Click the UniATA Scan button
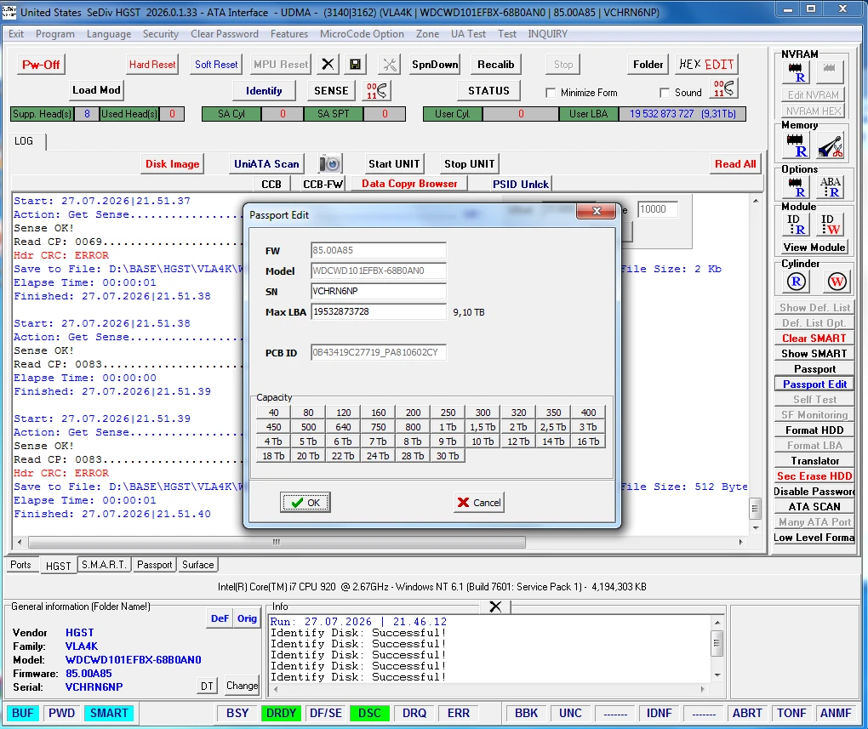Image resolution: width=868 pixels, height=729 pixels. pyautogui.click(x=266, y=164)
